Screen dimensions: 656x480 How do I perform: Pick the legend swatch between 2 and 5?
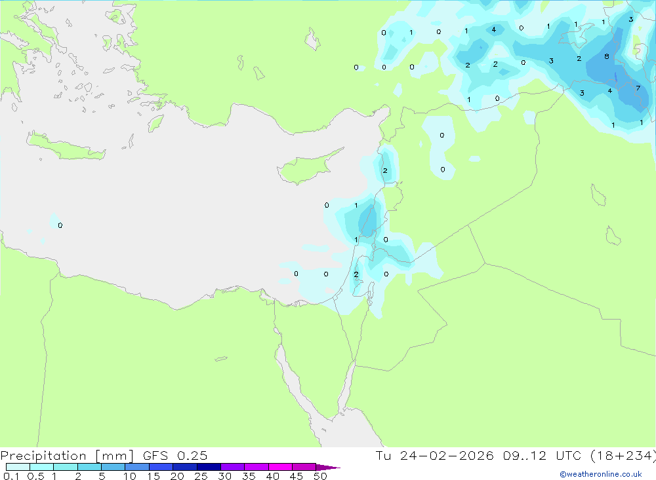(89, 467)
